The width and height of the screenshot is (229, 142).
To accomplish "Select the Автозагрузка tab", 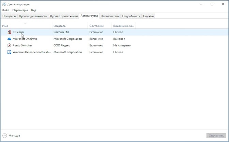I will tap(89, 16).
